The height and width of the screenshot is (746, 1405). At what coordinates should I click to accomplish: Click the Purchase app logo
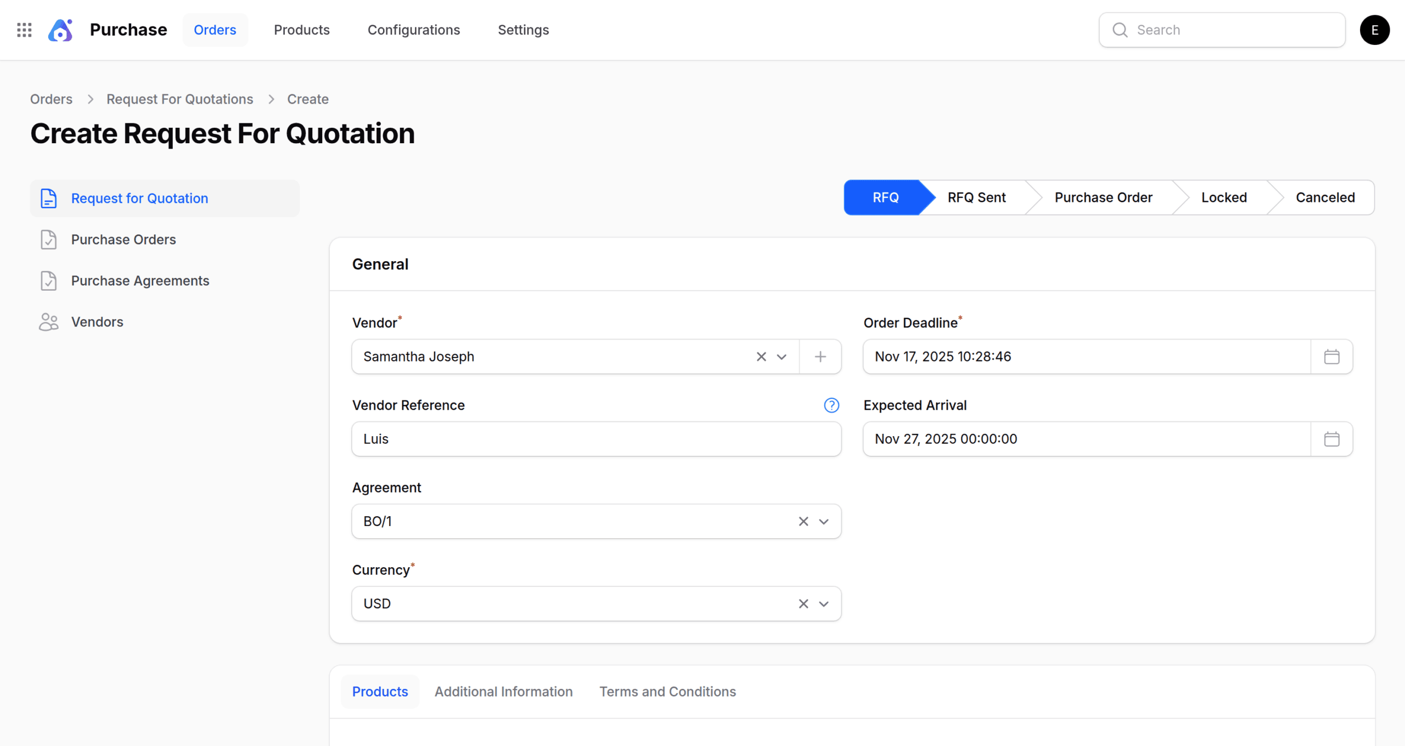(x=60, y=30)
